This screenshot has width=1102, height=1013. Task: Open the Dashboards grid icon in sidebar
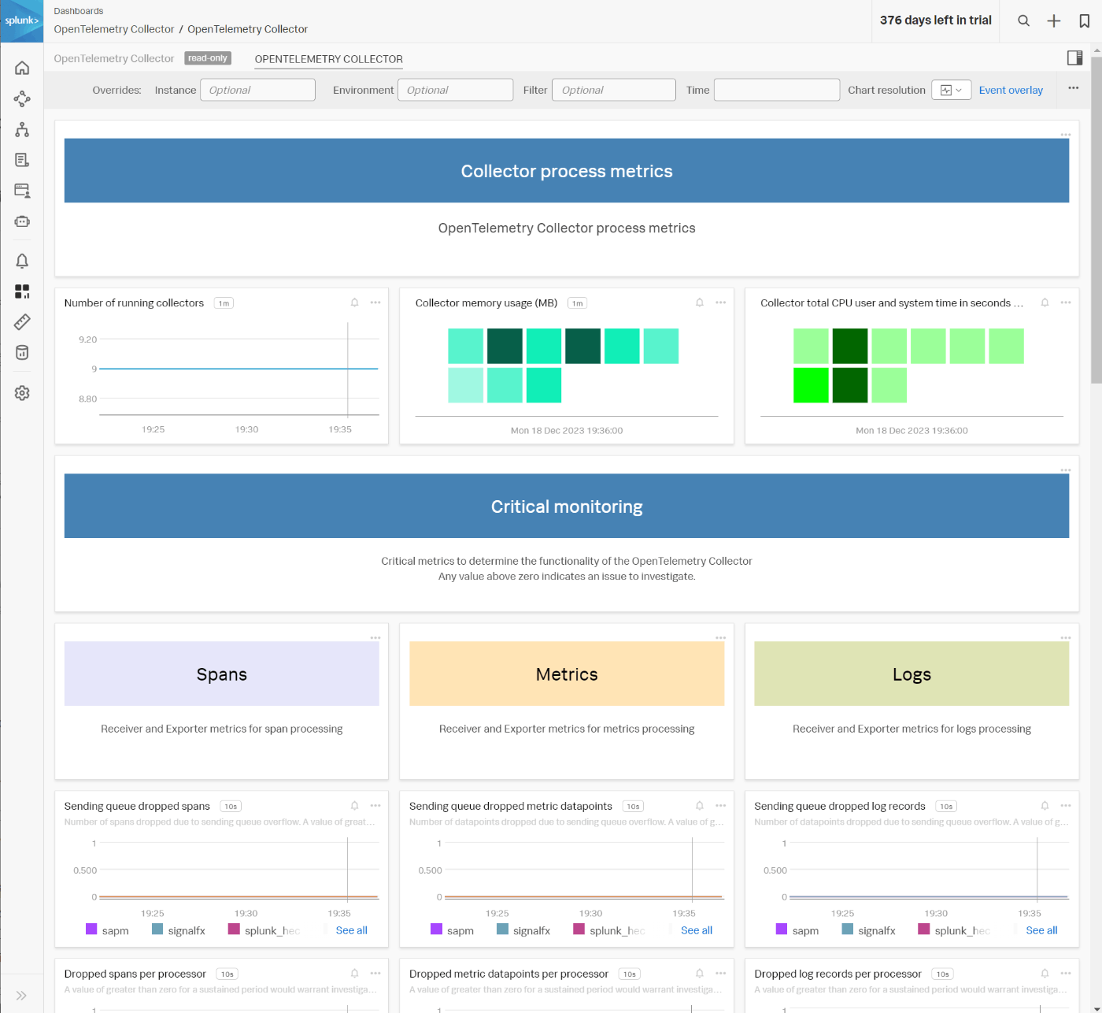tap(22, 291)
